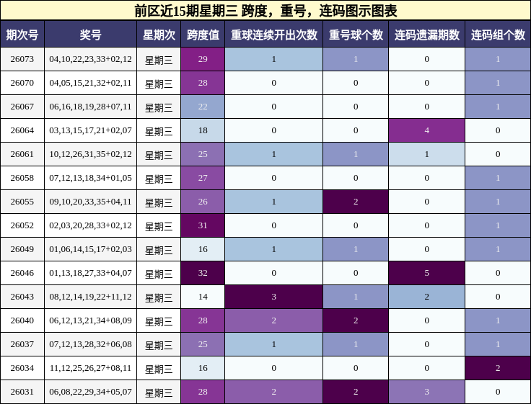
Task: Click span value 31 in row 26052
Action: pyautogui.click(x=203, y=225)
